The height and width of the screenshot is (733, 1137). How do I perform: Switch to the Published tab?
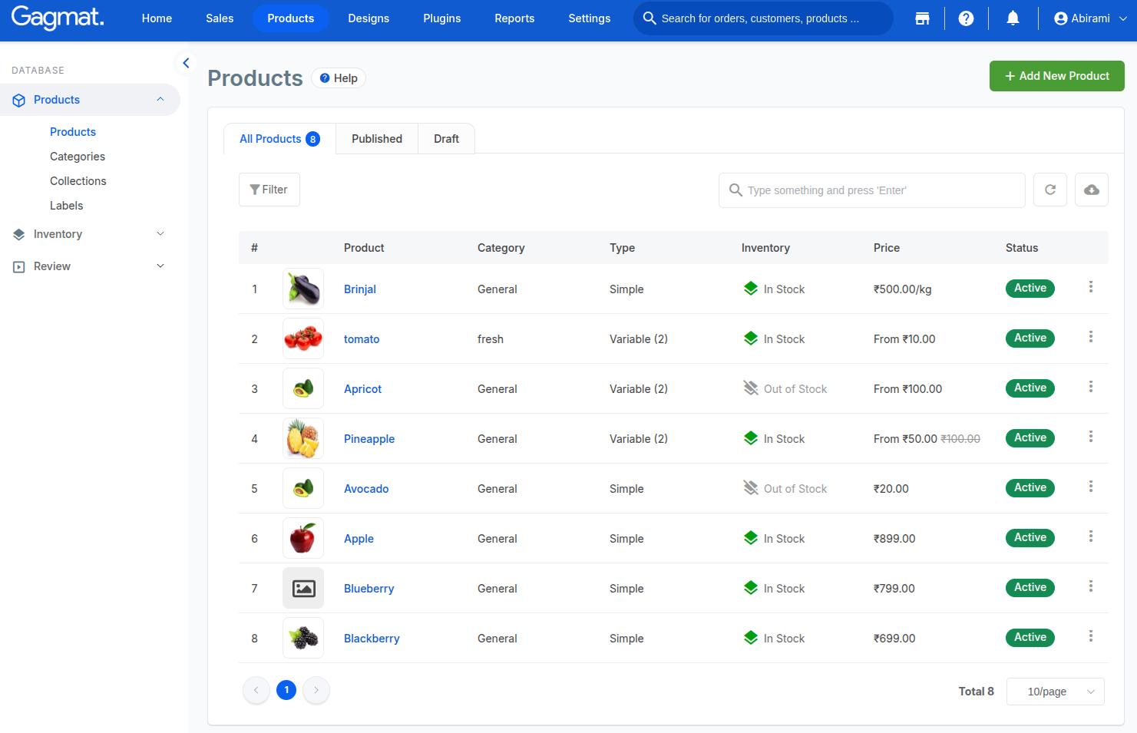(377, 139)
